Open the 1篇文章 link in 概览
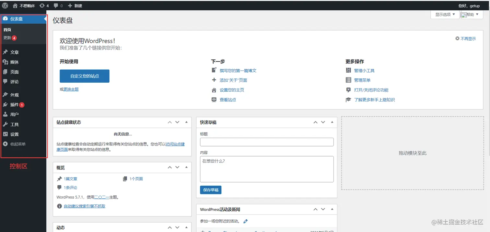Viewport: 490px width, 232px height. click(70, 179)
